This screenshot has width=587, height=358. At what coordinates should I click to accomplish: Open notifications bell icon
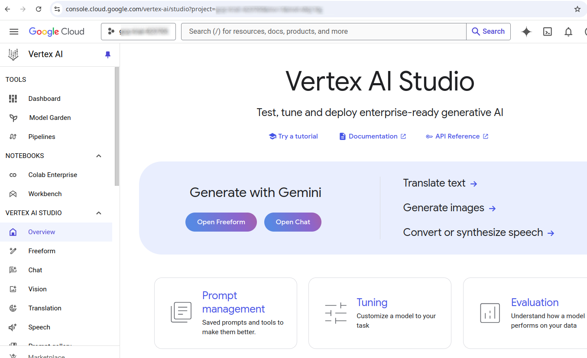point(568,32)
